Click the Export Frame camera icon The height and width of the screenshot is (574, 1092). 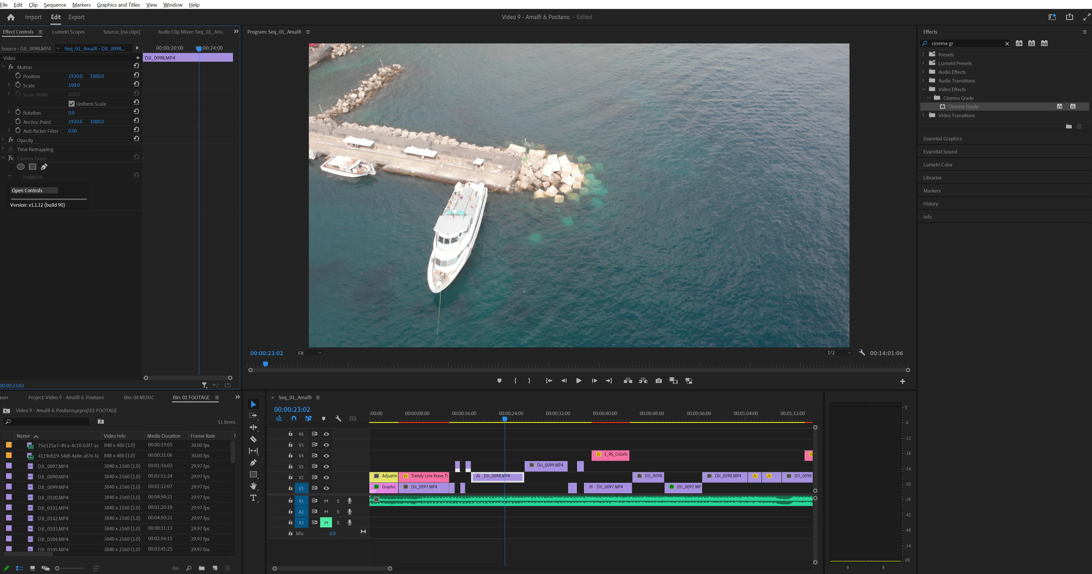[x=658, y=381]
